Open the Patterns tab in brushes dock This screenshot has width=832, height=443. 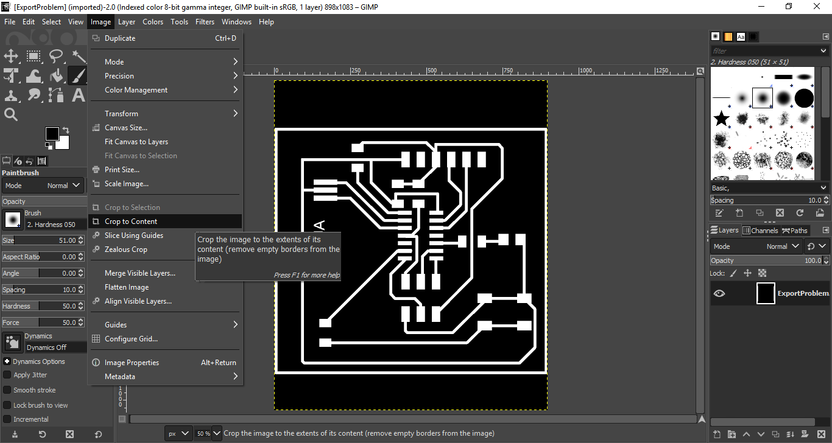(x=728, y=37)
